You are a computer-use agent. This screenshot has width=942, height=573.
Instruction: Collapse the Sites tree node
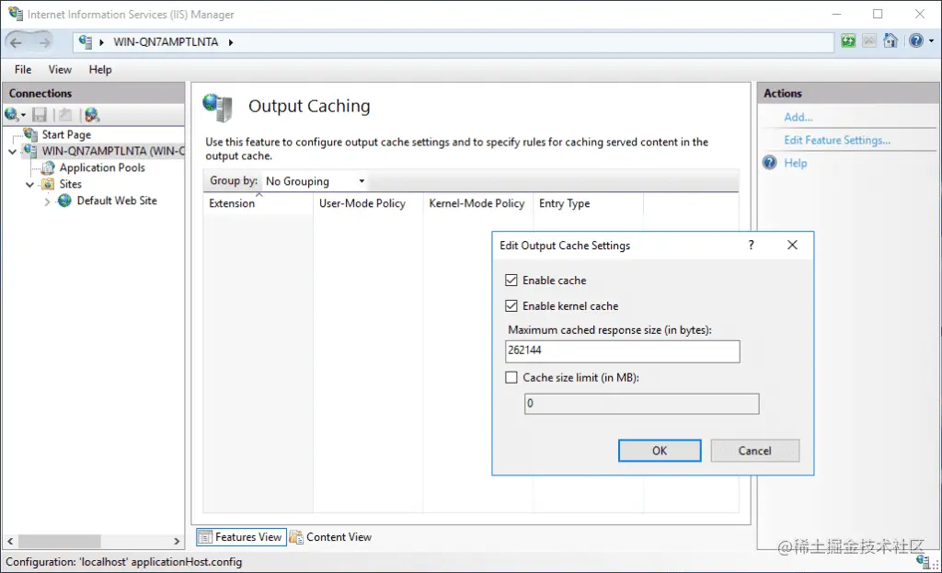click(29, 184)
